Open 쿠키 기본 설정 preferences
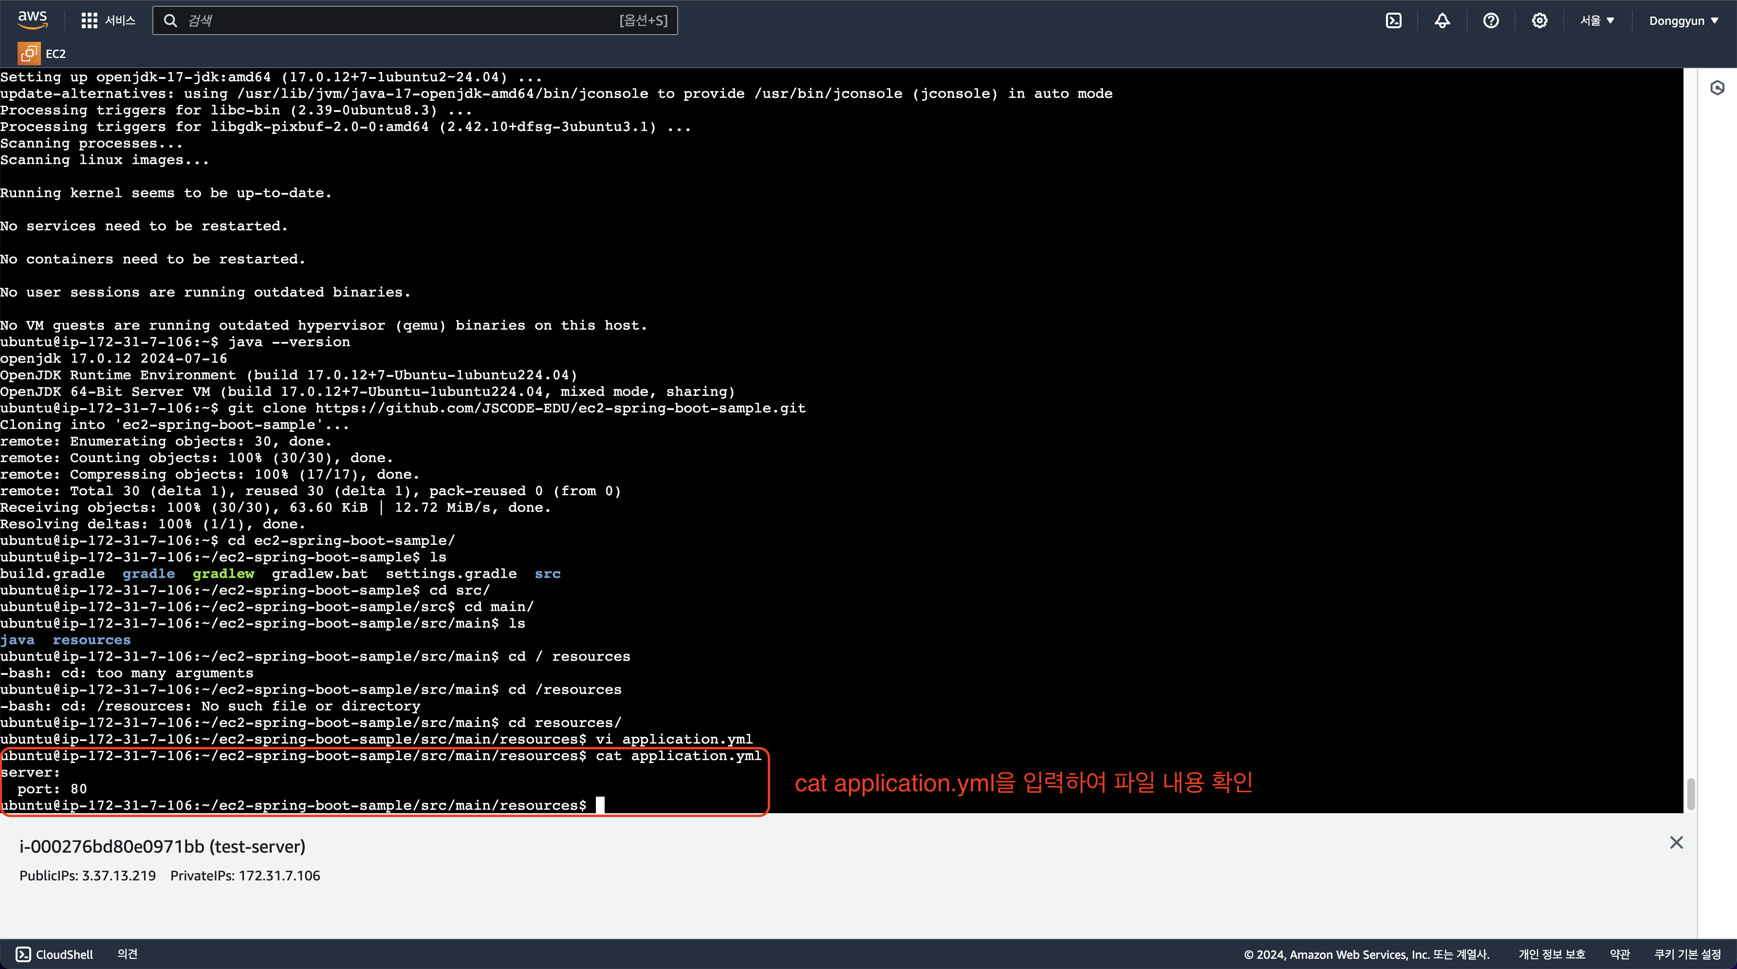The width and height of the screenshot is (1737, 969). click(x=1687, y=953)
